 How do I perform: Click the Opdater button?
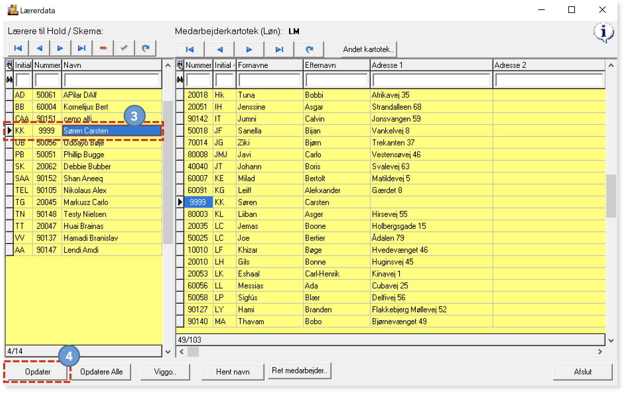[x=38, y=372]
